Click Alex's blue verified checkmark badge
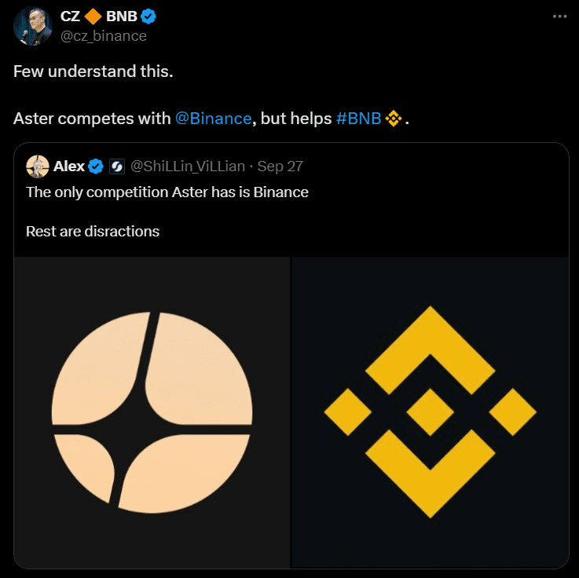This screenshot has height=578, width=579. click(x=96, y=166)
